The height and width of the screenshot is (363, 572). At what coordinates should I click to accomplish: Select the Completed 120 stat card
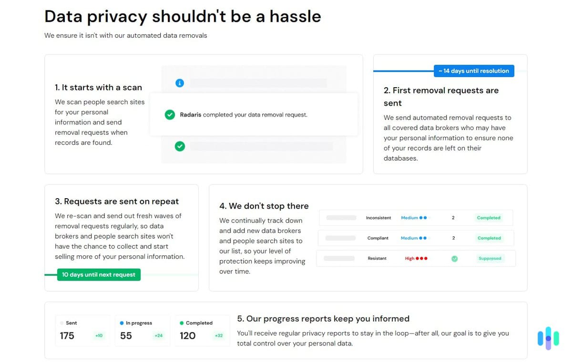201,331
